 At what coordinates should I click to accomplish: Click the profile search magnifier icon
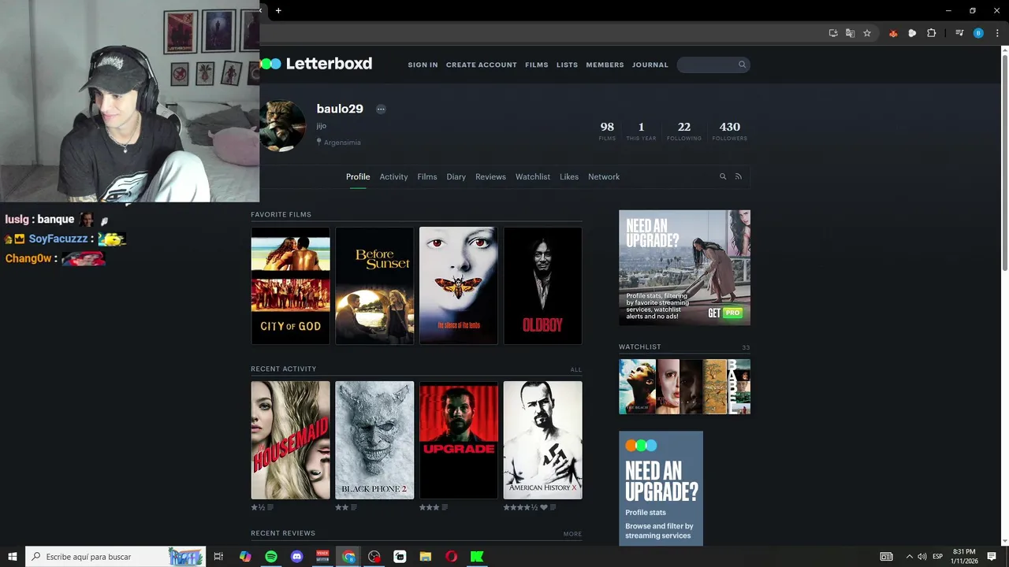[723, 176]
